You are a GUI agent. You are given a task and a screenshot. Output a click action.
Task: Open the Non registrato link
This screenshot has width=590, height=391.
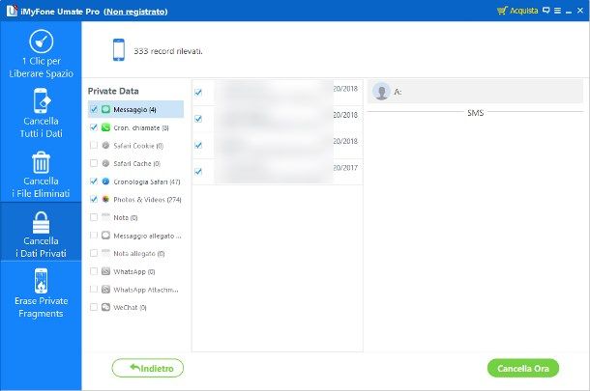[135, 12]
